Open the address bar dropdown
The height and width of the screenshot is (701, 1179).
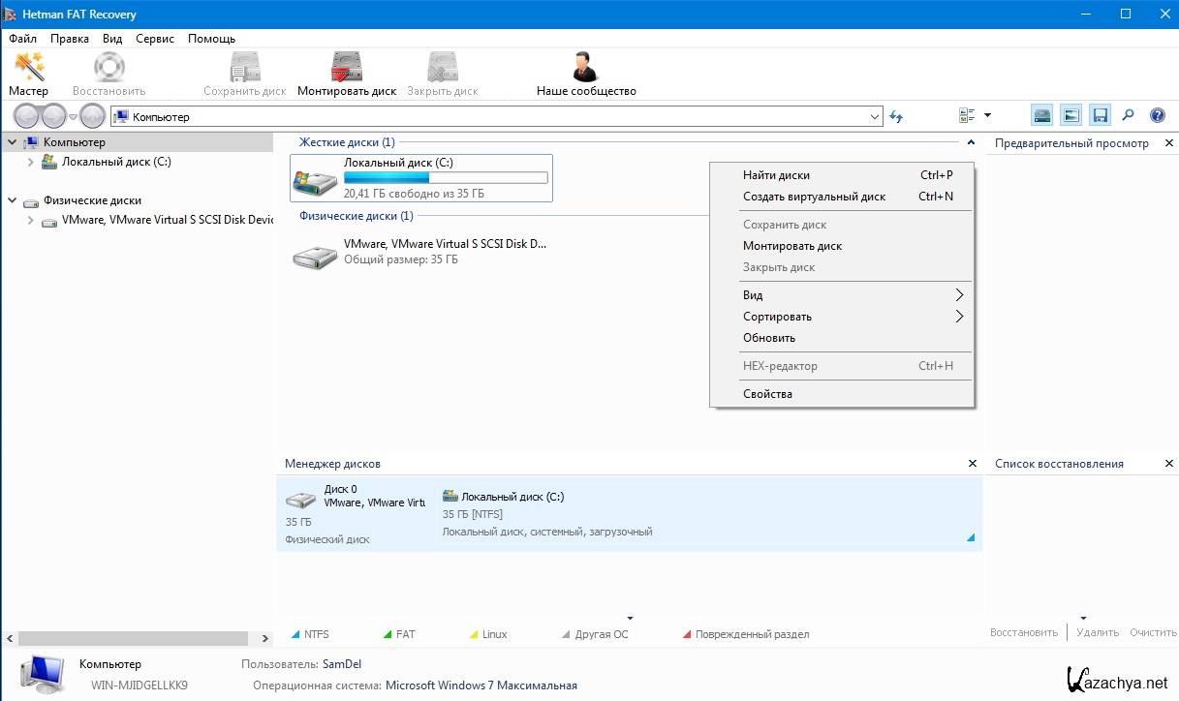874,117
